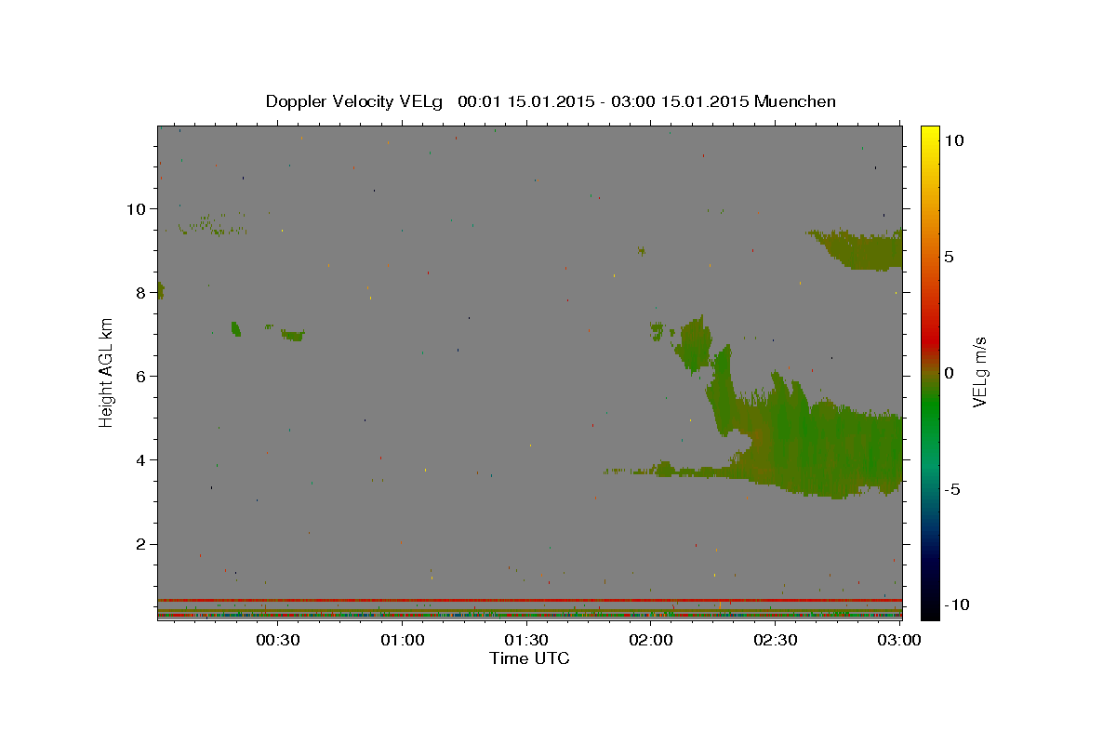Click the colorbar value 5 label
1116x744 pixels.
coord(949,257)
